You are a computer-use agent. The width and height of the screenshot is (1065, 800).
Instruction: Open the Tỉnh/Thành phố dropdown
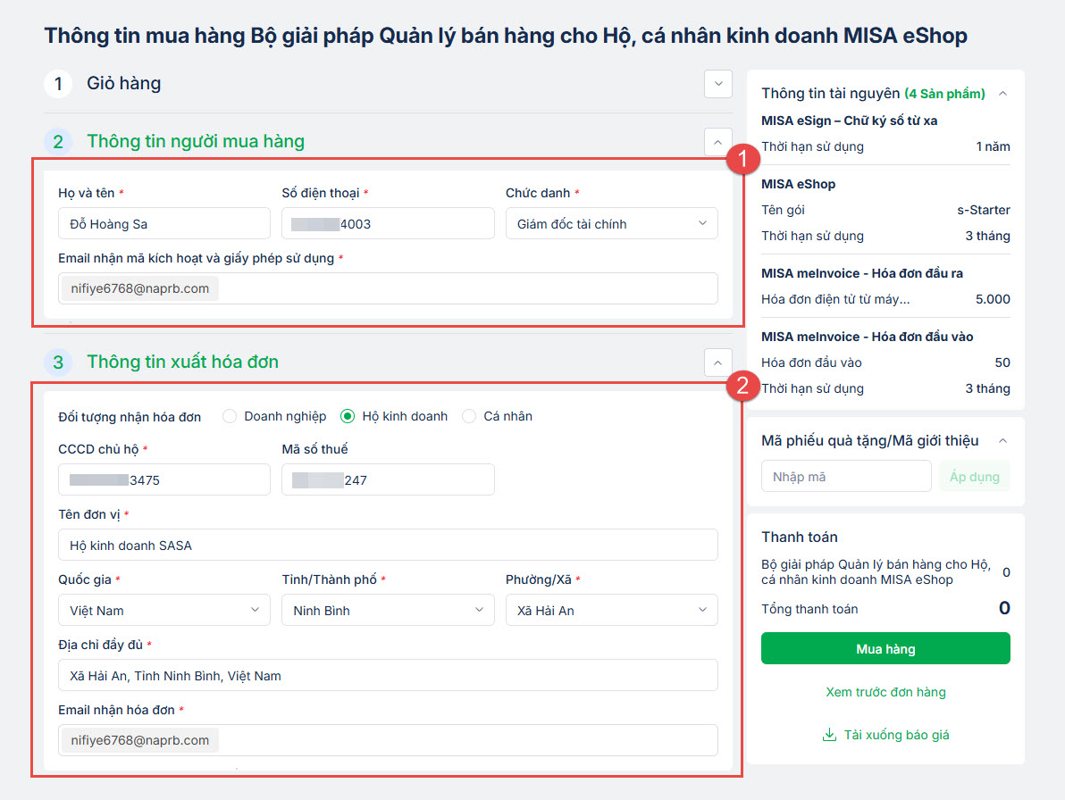pyautogui.click(x=388, y=611)
